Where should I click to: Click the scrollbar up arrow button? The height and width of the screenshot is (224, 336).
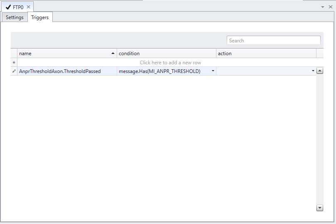(x=320, y=71)
